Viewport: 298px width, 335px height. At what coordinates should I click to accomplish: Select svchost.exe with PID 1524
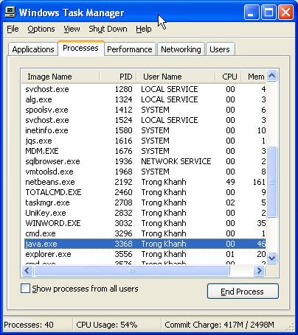(145, 120)
